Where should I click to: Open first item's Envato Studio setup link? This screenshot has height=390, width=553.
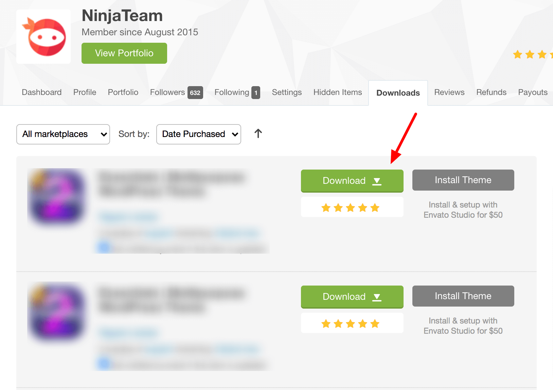463,210
